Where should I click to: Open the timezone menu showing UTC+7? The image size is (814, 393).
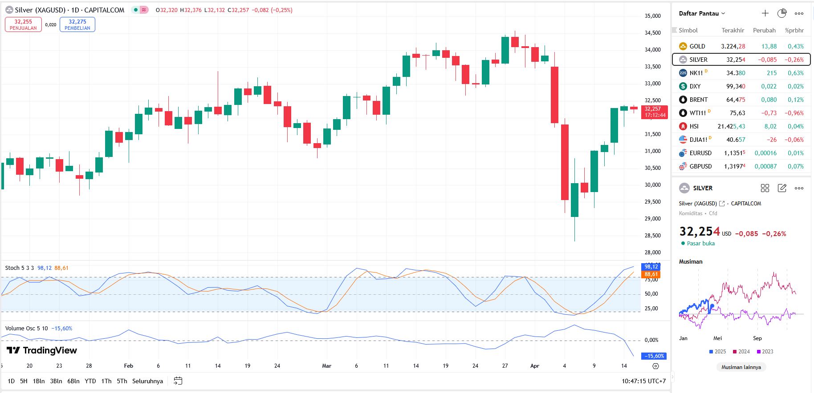643,381
